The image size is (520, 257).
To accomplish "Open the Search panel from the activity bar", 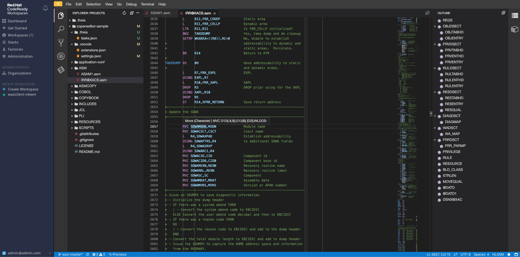I will pos(61,29).
